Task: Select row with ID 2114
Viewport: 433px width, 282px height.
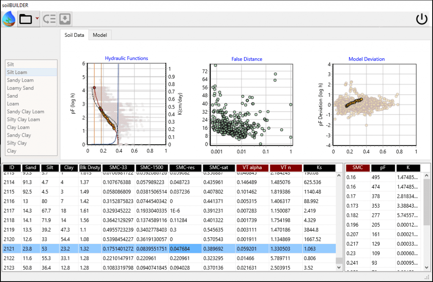Action: click(169, 182)
